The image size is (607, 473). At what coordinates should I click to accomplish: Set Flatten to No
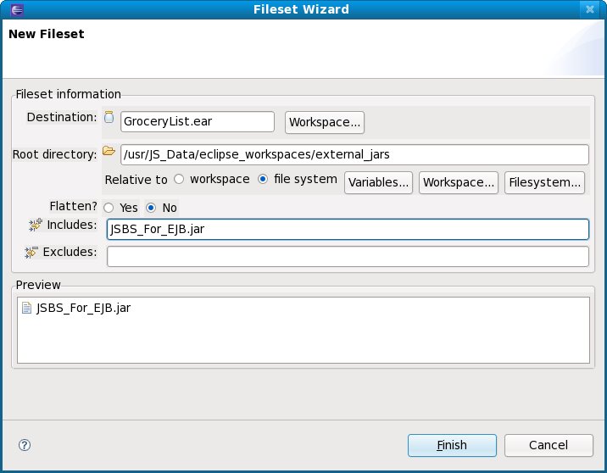point(151,208)
